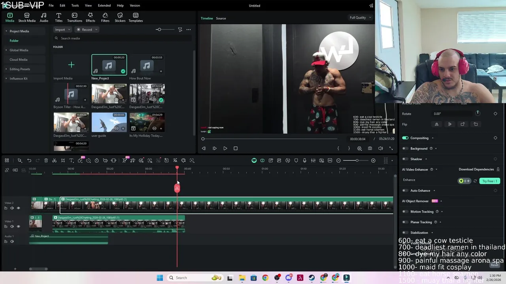Image resolution: width=506 pixels, height=284 pixels.
Task: Open the Transitions tab
Action: click(74, 18)
